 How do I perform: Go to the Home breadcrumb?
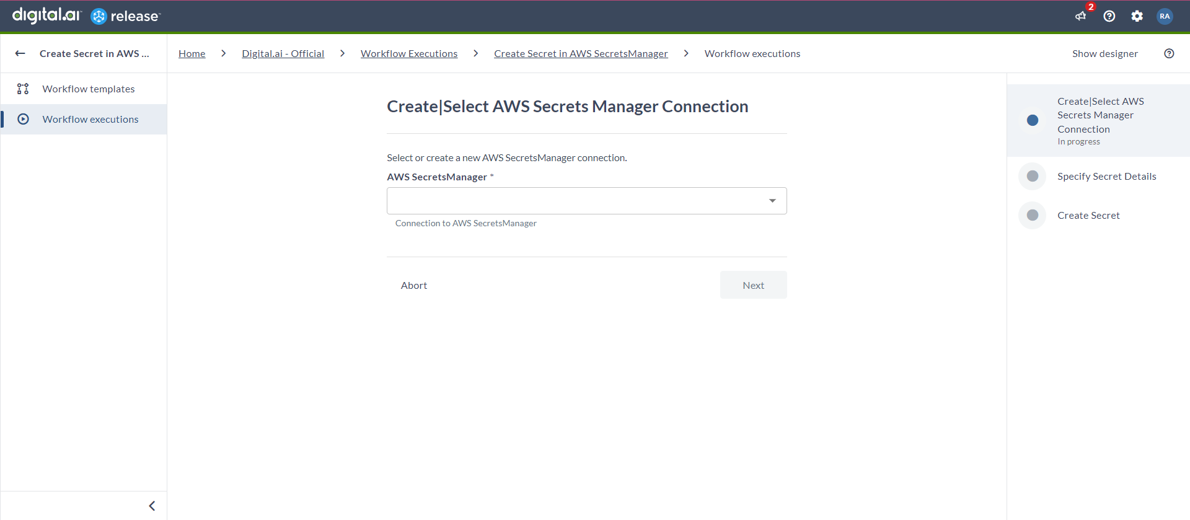[192, 53]
